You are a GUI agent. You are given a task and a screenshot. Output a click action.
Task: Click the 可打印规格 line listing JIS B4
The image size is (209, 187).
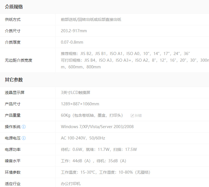pyautogui.click(x=134, y=60)
